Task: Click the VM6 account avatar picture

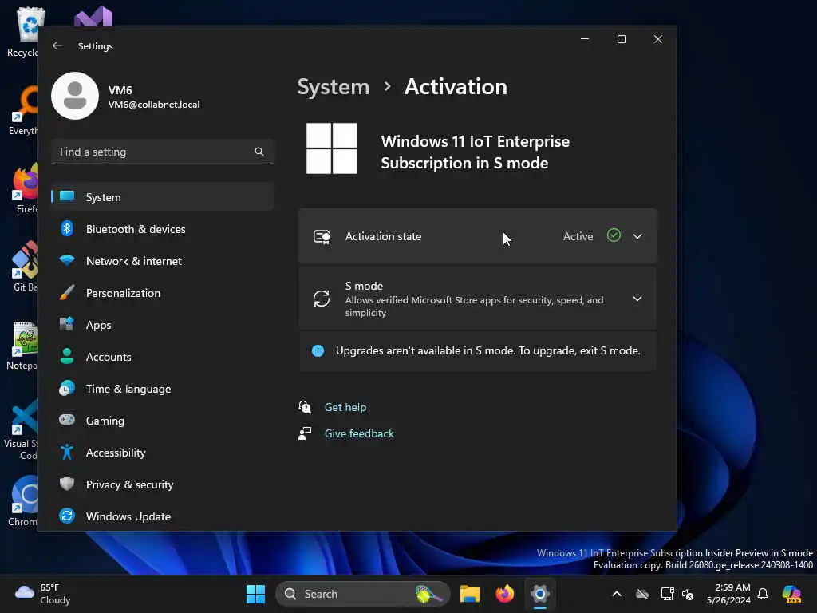Action: coord(75,96)
